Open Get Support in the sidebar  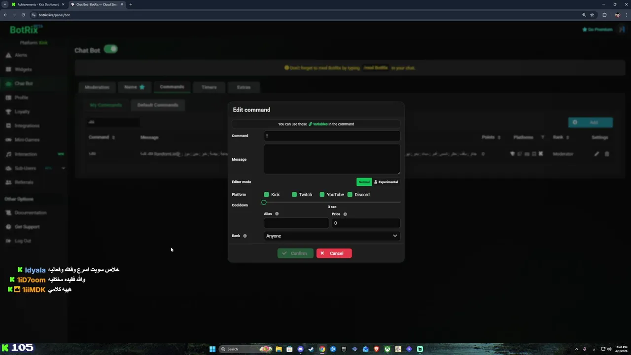27,227
